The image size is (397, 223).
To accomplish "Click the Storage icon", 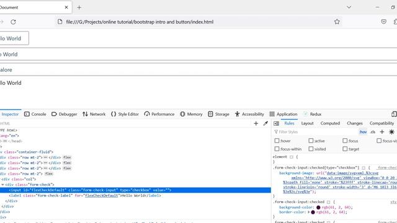I will pos(210,114).
